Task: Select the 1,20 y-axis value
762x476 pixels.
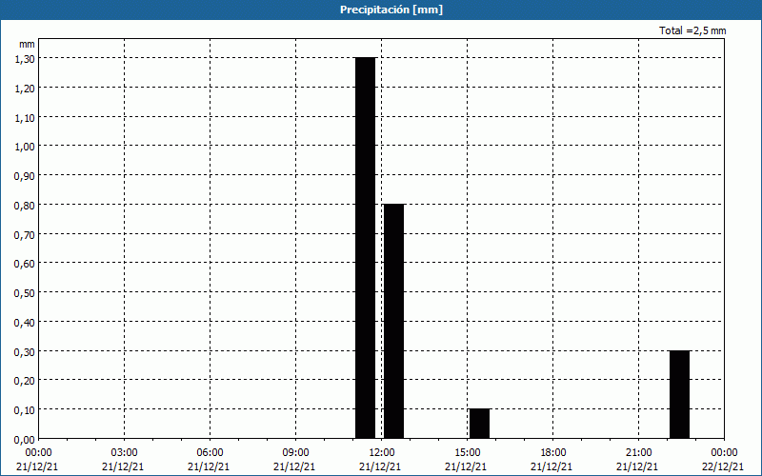Action: [25, 89]
